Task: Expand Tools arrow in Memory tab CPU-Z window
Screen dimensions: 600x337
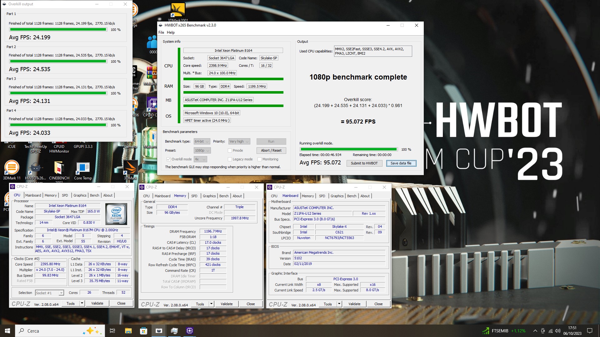Action: [211, 304]
